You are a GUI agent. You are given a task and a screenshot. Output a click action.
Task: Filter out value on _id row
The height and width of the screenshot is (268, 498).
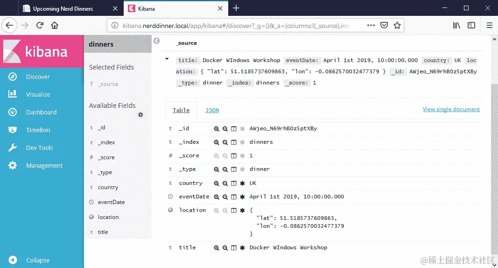pos(225,128)
